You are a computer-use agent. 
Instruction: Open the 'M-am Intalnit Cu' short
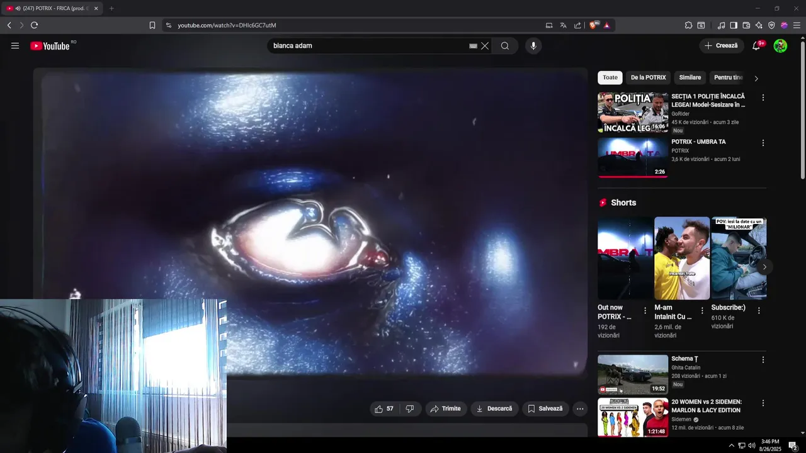[x=682, y=258]
